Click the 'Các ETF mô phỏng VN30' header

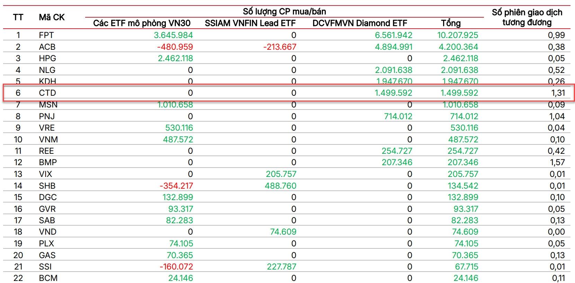[x=142, y=23]
